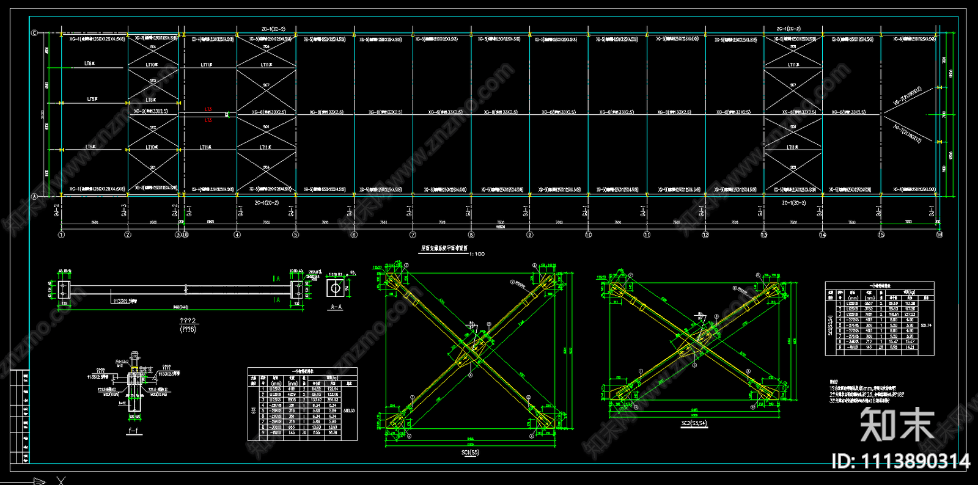Click the SC1(S5) detail caption
Image resolution: width=978 pixels, height=485 pixels.
click(470, 453)
